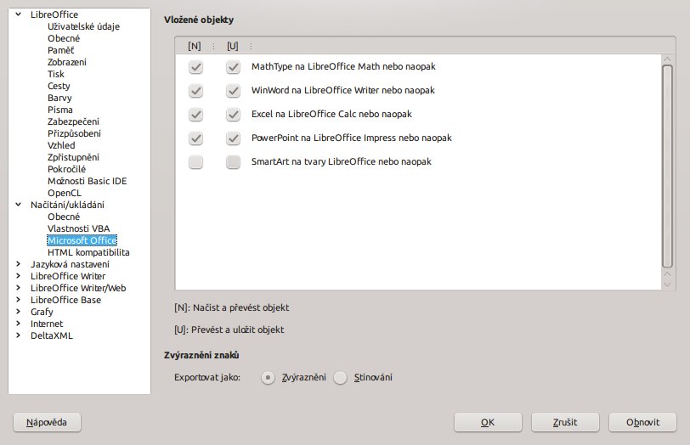The width and height of the screenshot is (690, 445).
Task: Select the LibreOffice Base tree label
Action: 65,300
